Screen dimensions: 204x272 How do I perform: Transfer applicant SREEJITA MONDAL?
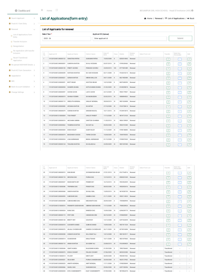tap(168, 102)
